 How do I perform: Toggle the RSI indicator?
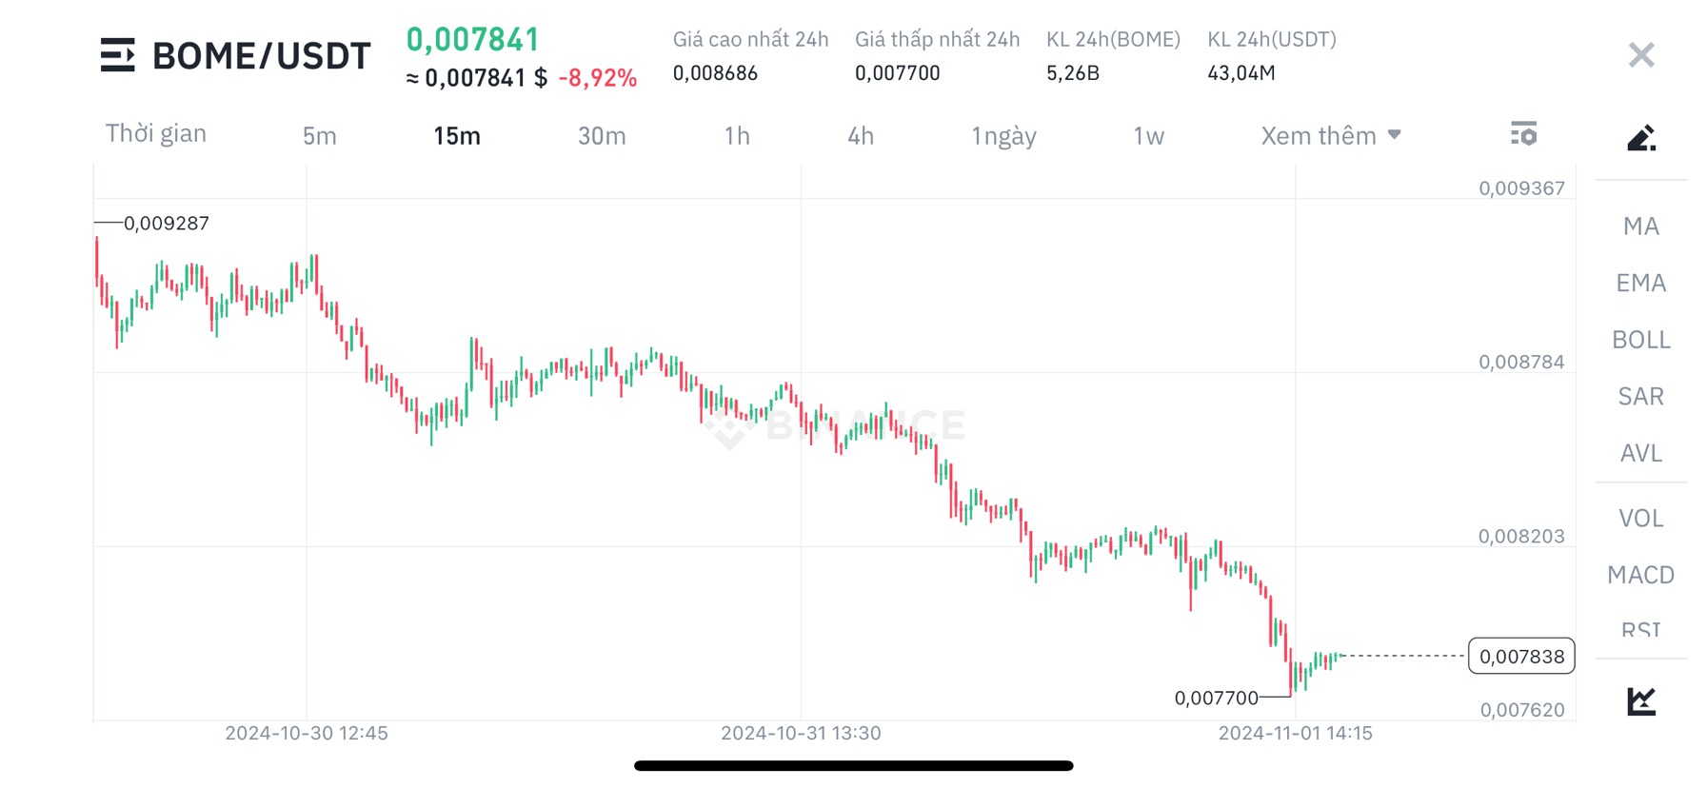coord(1639,630)
